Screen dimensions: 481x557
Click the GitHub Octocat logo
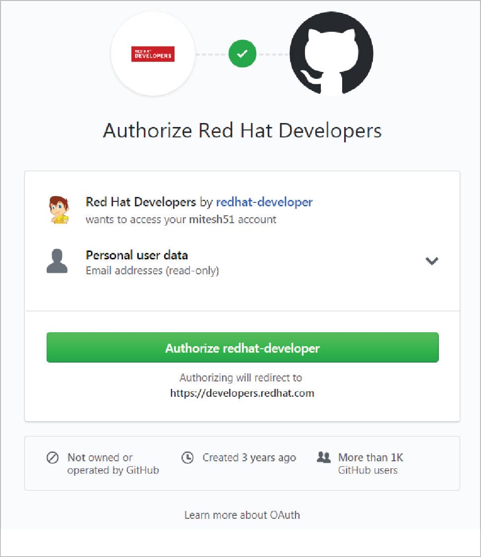pyautogui.click(x=331, y=54)
